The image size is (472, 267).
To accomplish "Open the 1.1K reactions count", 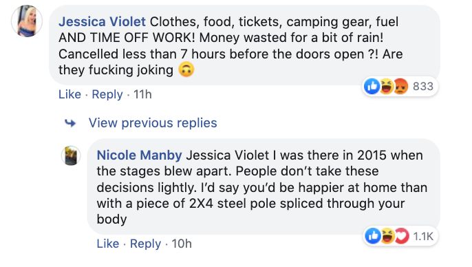I will 423,236.
